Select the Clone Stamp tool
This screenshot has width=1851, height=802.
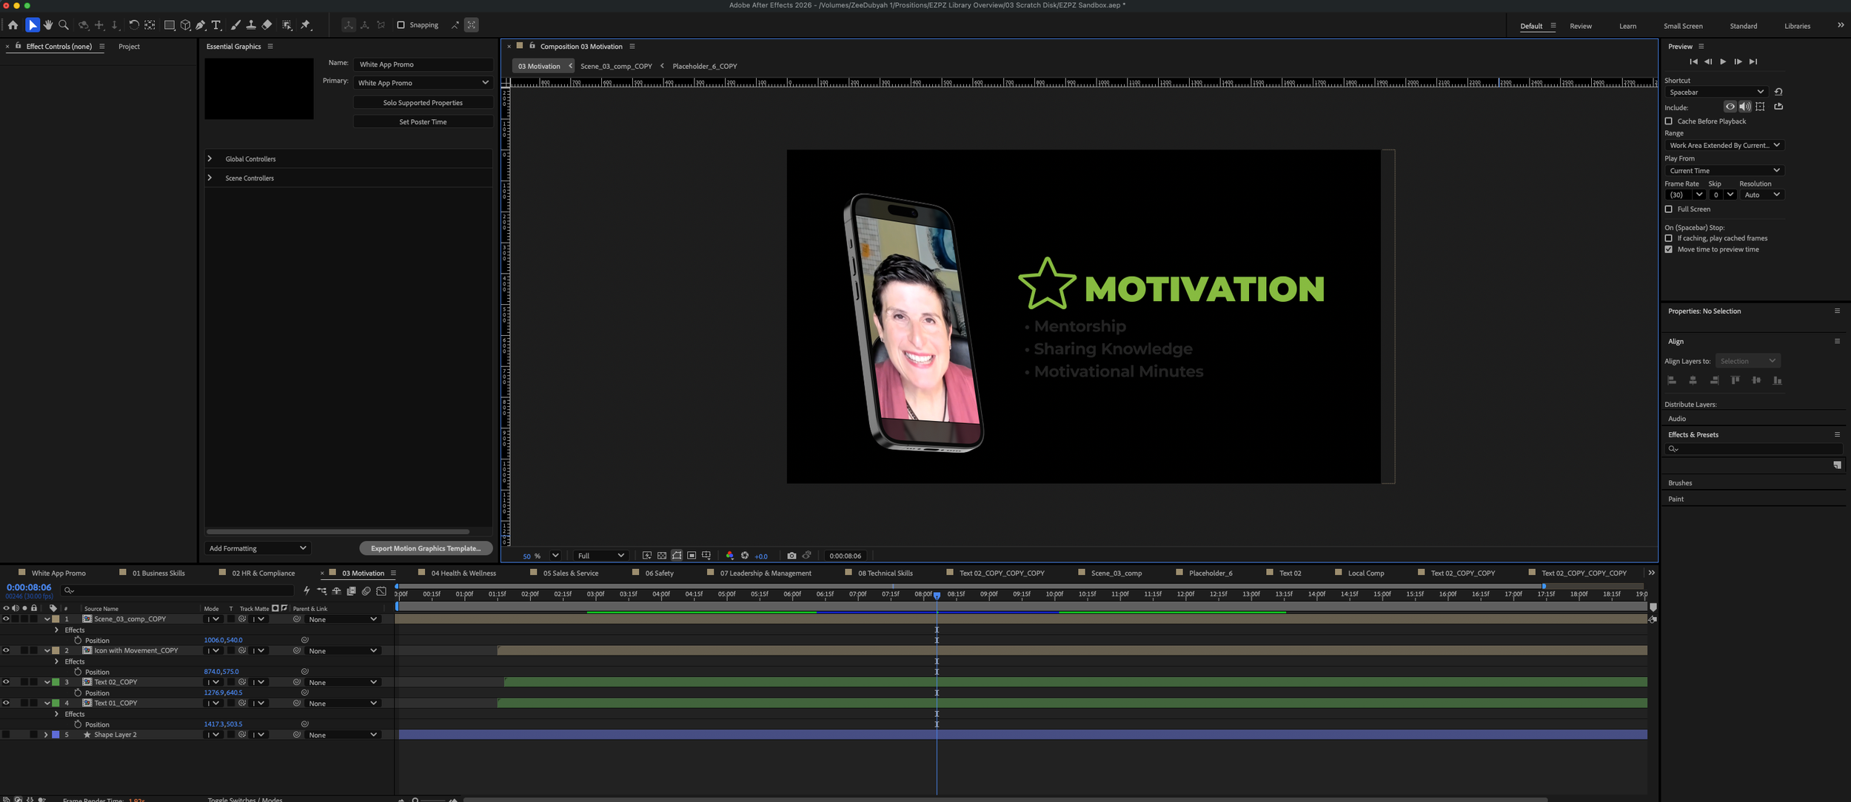[251, 25]
